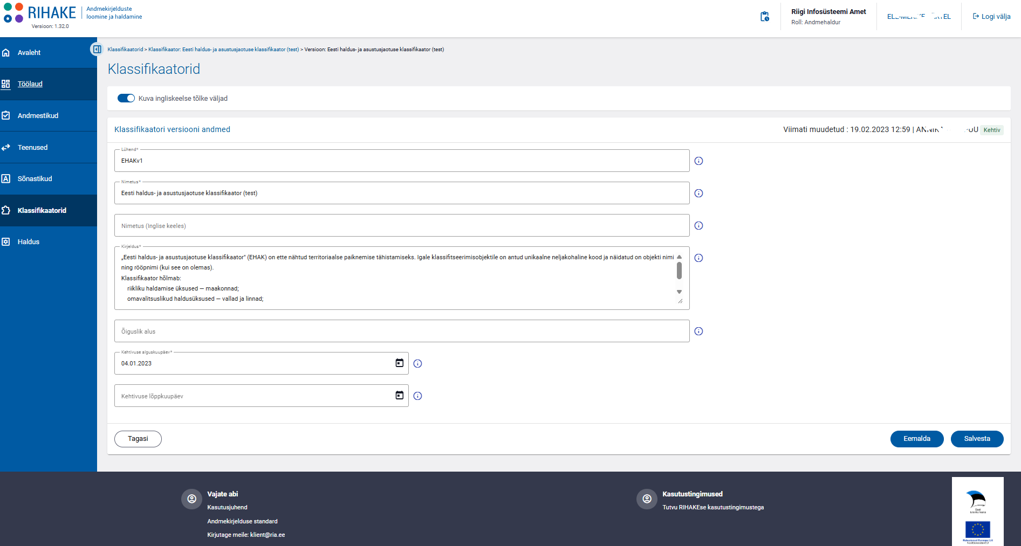Open Tutvu RIHAKEse kasutustingimustega link
1021x546 pixels.
(713, 508)
